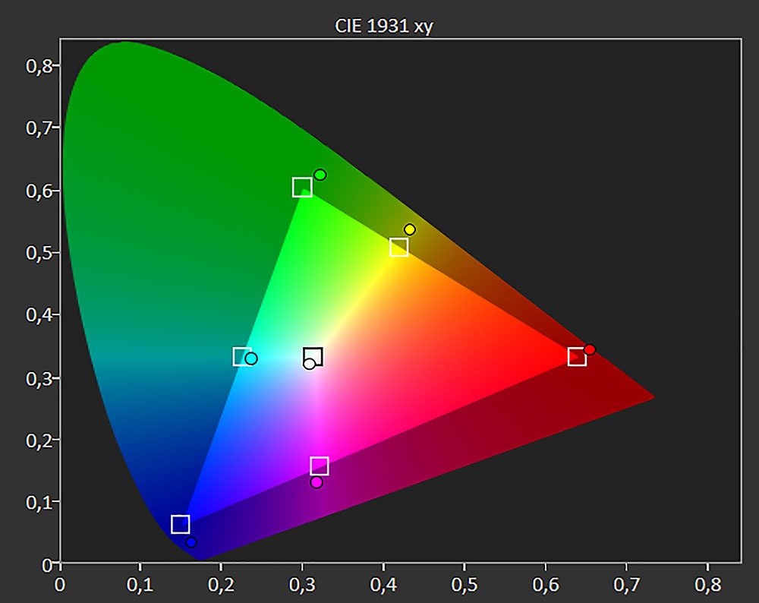
Task: Click the 0,8 label on horizontal axis
Action: 707,587
